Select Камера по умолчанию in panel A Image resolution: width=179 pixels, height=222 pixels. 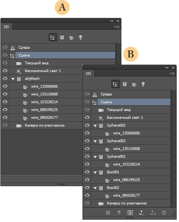[x=46, y=125]
